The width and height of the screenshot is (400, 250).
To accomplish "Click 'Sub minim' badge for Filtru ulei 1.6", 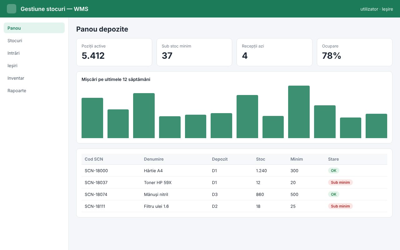I will [x=340, y=206].
